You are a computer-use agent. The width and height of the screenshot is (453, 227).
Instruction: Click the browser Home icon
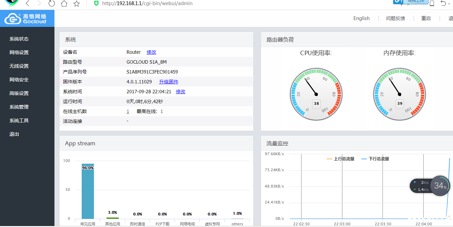coord(64,4)
